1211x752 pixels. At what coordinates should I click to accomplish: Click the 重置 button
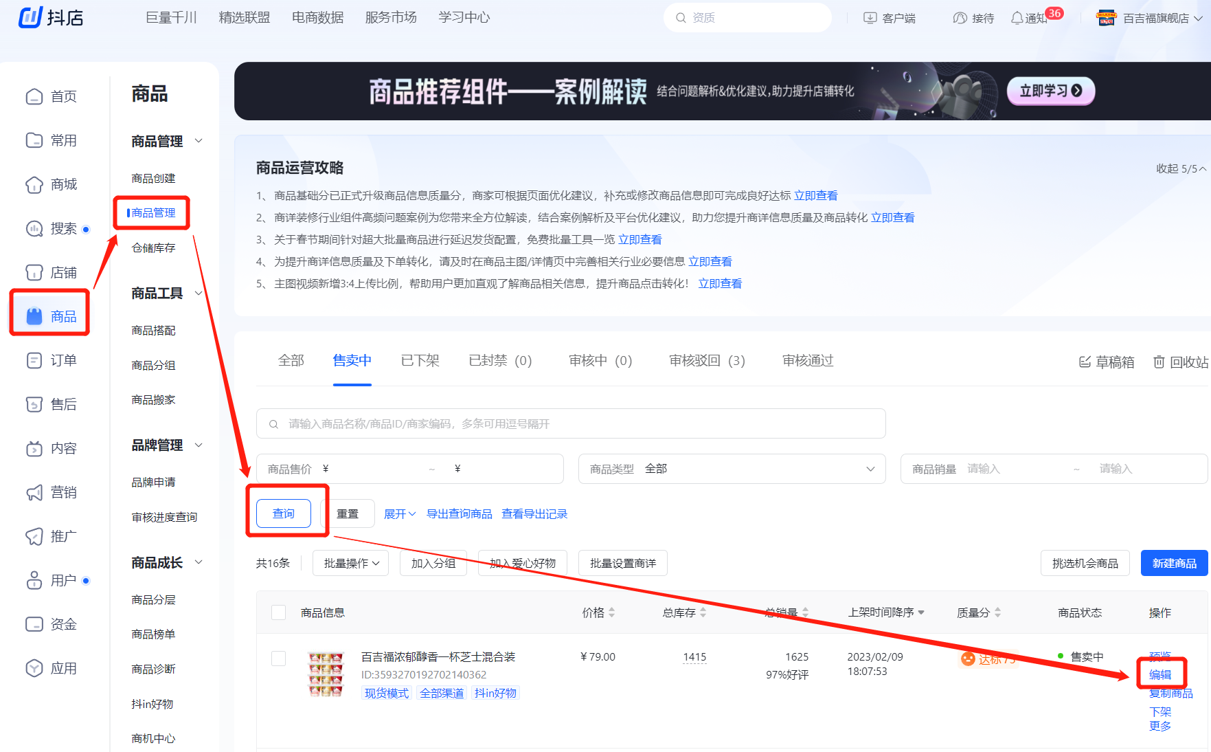click(x=348, y=513)
